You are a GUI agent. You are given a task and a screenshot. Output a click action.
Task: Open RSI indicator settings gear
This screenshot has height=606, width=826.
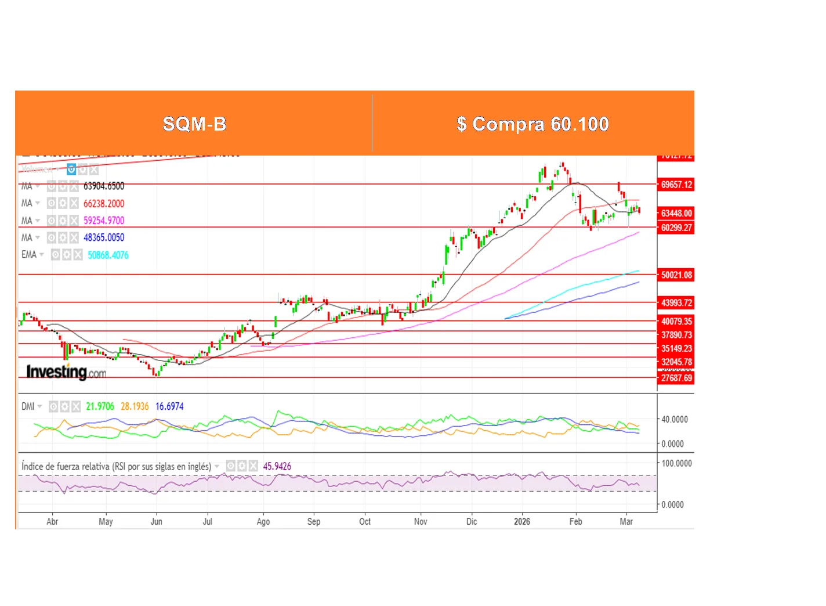click(242, 466)
